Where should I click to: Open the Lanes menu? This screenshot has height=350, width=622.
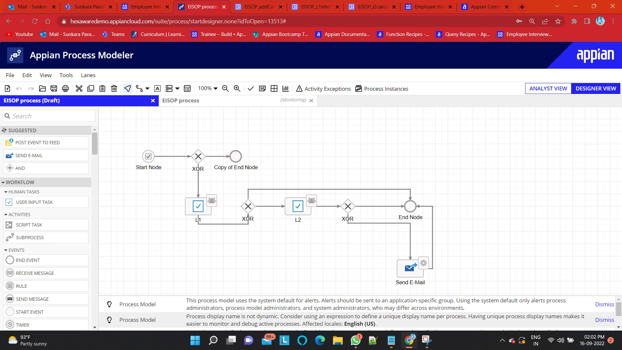click(88, 75)
